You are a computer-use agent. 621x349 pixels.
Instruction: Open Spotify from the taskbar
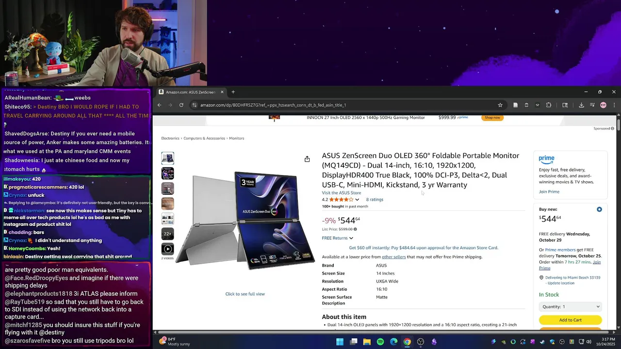pos(380,342)
